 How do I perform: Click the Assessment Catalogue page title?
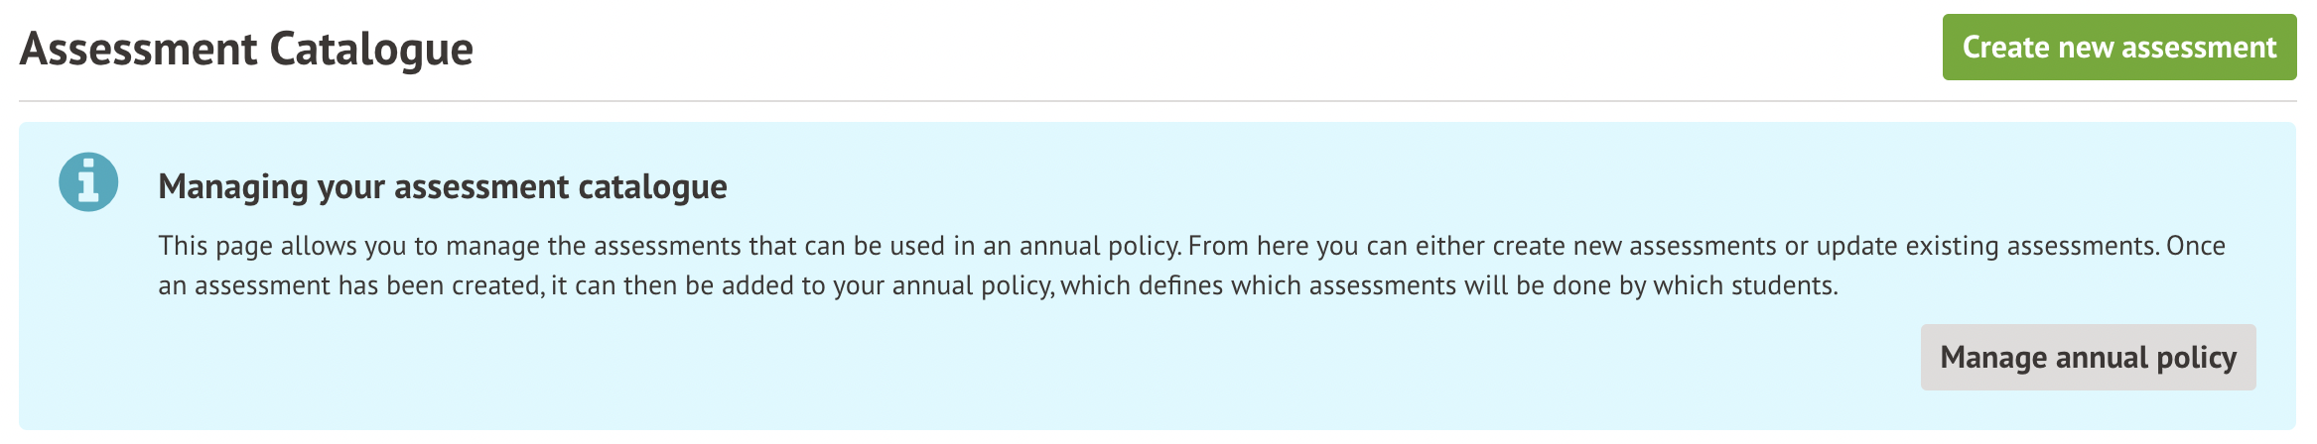coord(246,50)
